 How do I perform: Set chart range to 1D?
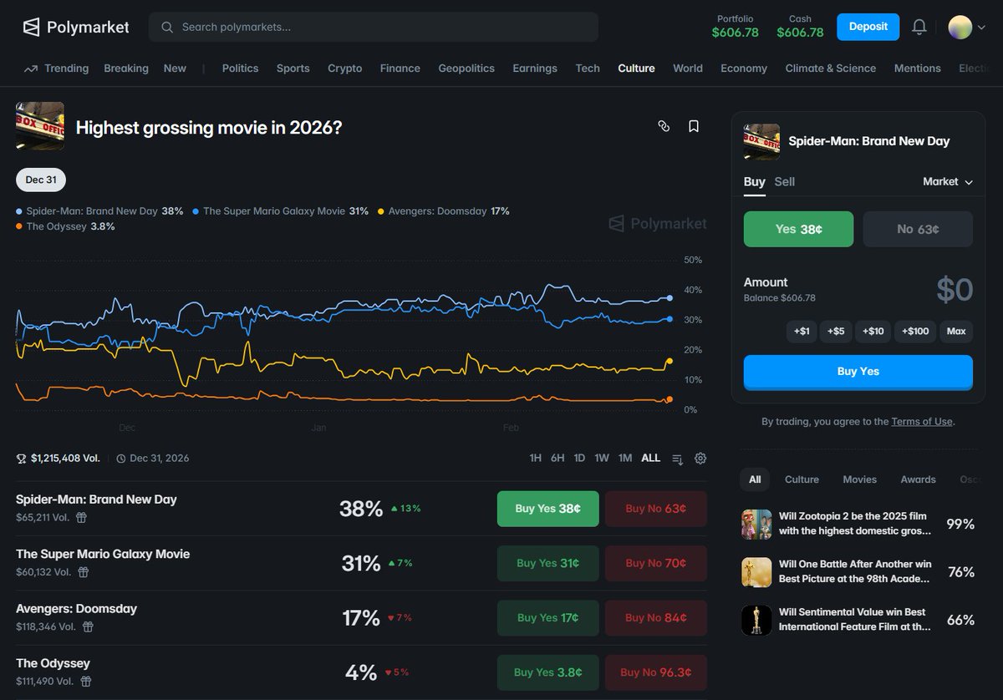point(579,458)
